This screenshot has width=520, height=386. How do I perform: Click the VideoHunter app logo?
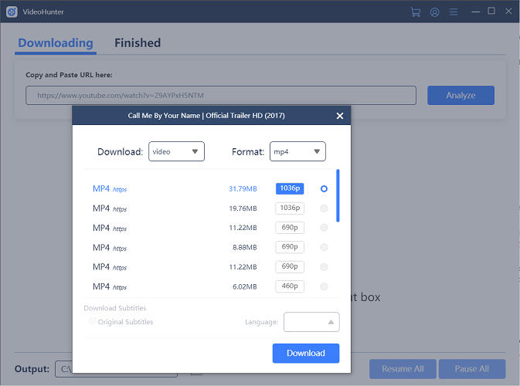click(12, 12)
